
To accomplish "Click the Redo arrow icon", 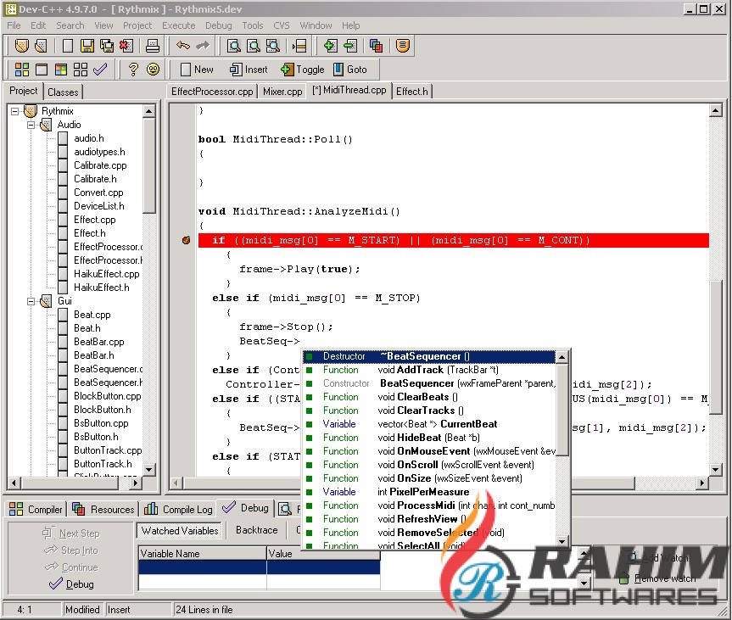I will pyautogui.click(x=203, y=46).
